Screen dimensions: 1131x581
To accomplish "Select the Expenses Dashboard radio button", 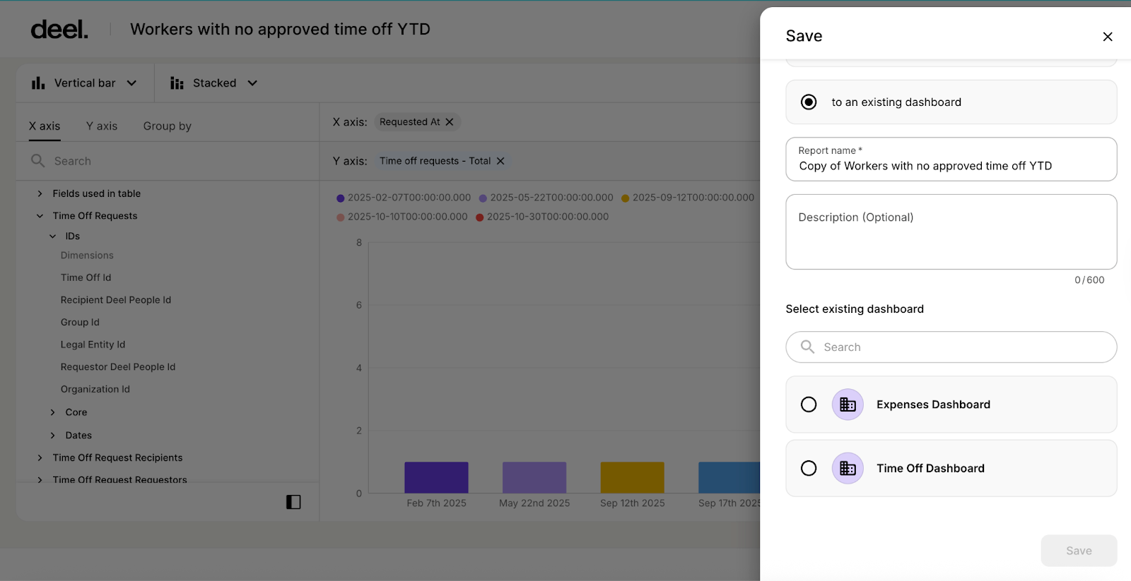I will point(809,405).
